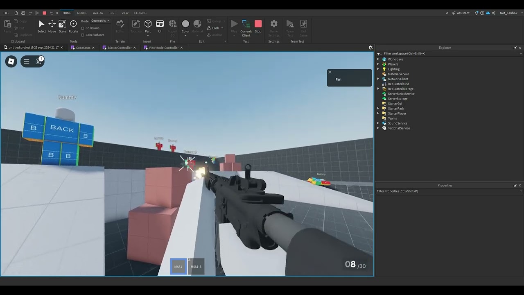524x295 pixels.
Task: Open the chat icon with the notification badge
Action: pos(38,61)
